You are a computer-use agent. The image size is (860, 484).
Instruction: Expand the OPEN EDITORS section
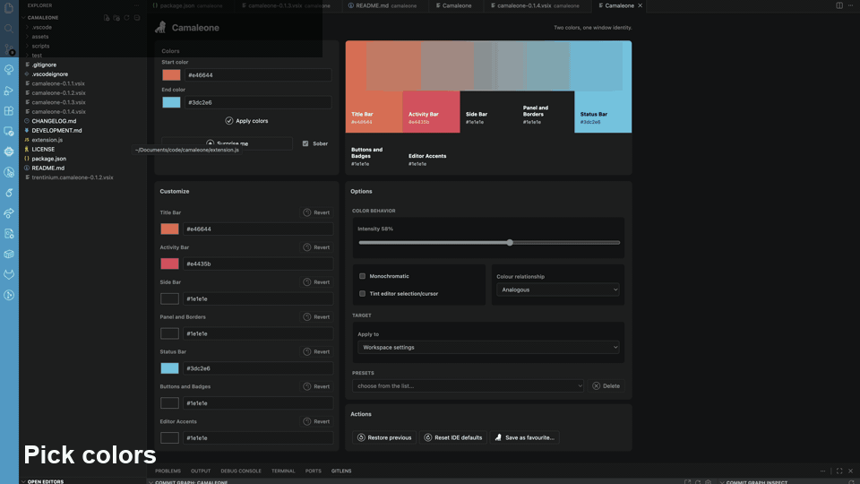(46, 481)
